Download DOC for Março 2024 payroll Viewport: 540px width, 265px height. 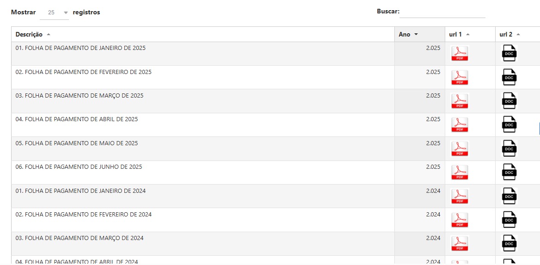point(509,243)
